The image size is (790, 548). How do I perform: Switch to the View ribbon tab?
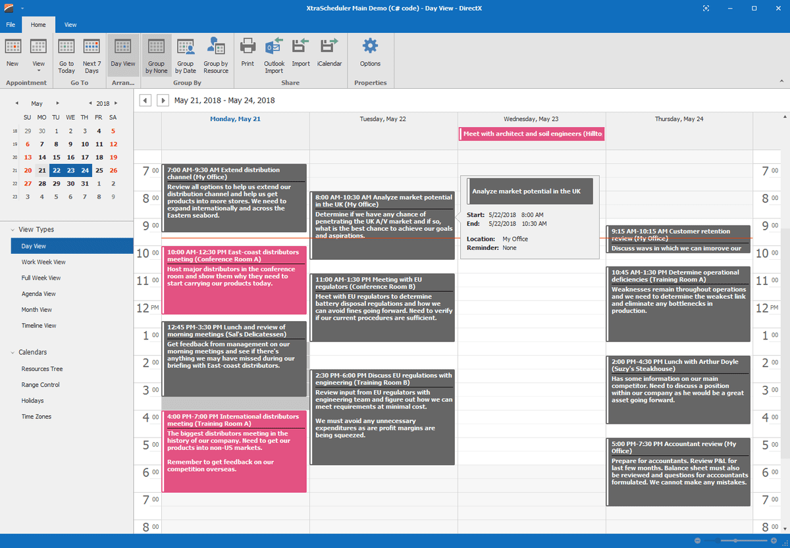point(70,25)
